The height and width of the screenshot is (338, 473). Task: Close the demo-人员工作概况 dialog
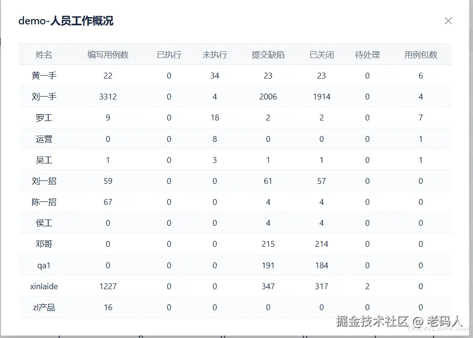[448, 21]
